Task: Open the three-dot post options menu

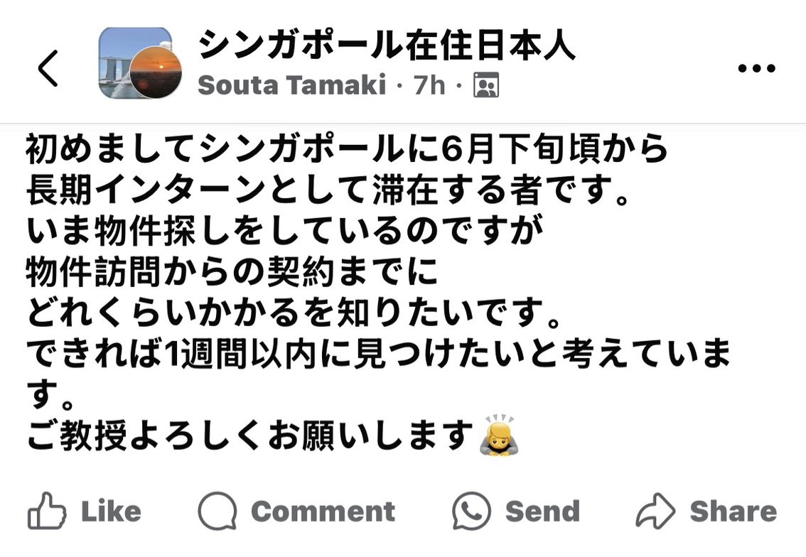Action: [756, 68]
